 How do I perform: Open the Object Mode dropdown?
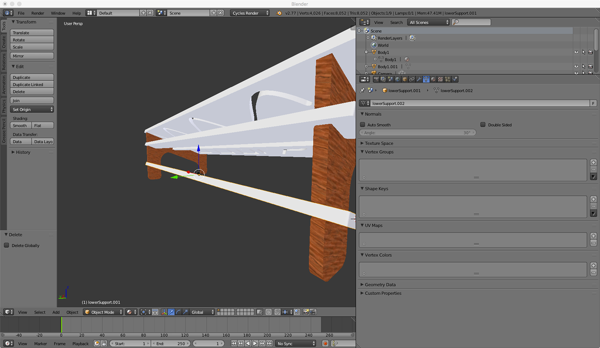(x=103, y=312)
